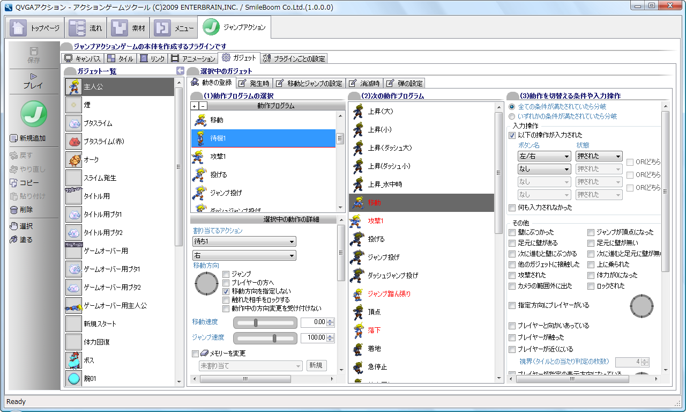Select 移動 motion program sprite icon

coord(200,120)
